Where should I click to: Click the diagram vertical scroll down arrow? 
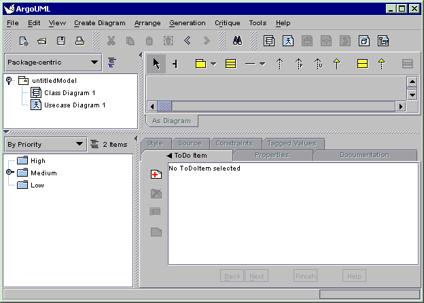pyautogui.click(x=412, y=94)
